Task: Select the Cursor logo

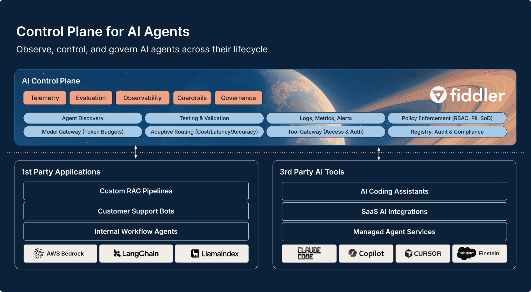Action: pos(423,253)
